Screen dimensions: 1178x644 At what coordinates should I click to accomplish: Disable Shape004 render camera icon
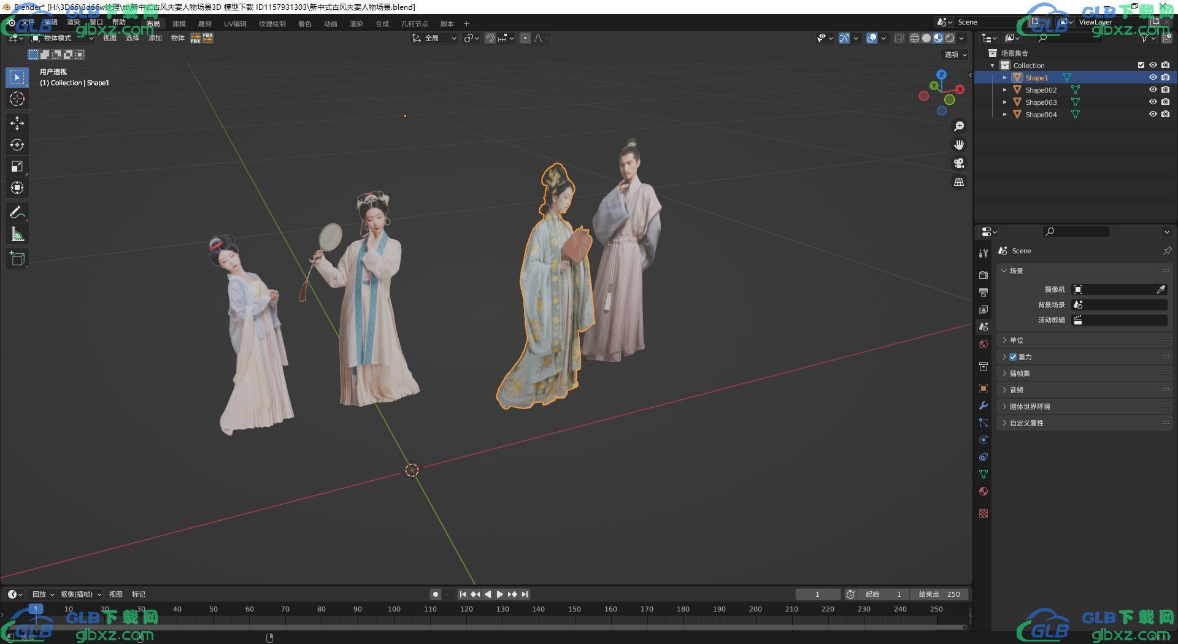(x=1165, y=114)
